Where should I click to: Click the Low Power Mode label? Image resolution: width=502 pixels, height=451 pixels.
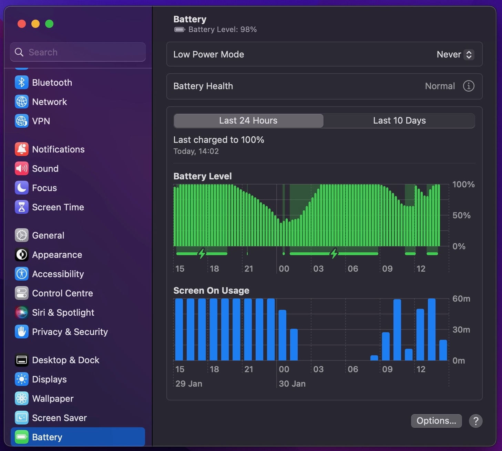click(x=209, y=54)
